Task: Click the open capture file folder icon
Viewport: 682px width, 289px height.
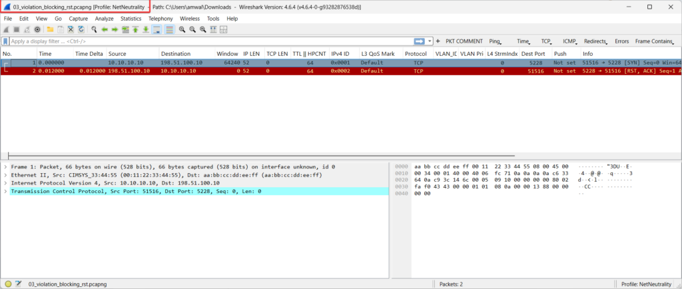Action: (x=51, y=30)
